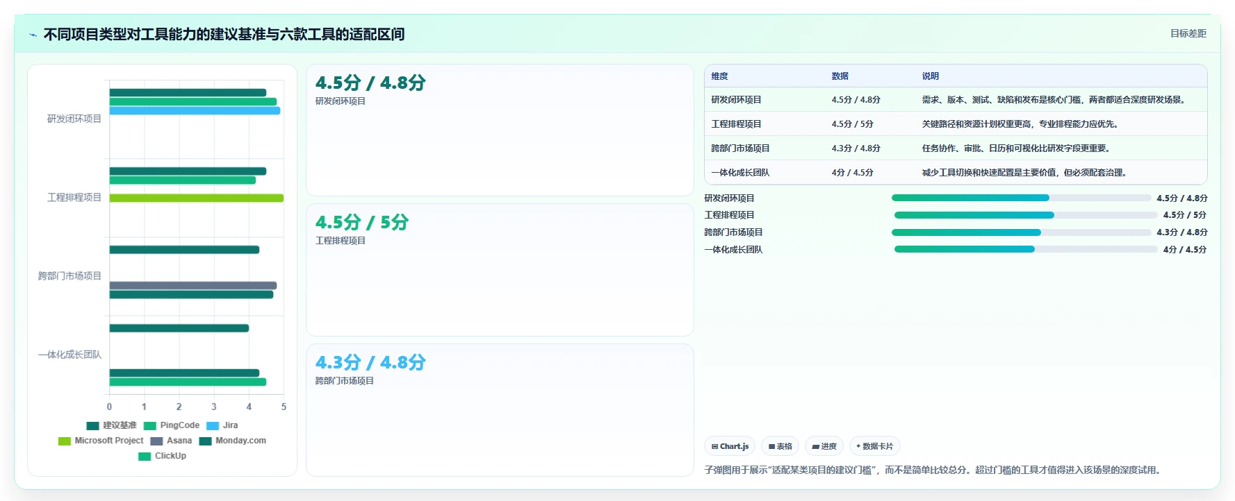Click the x-axis tick label 5
The width and height of the screenshot is (1235, 501).
284,407
